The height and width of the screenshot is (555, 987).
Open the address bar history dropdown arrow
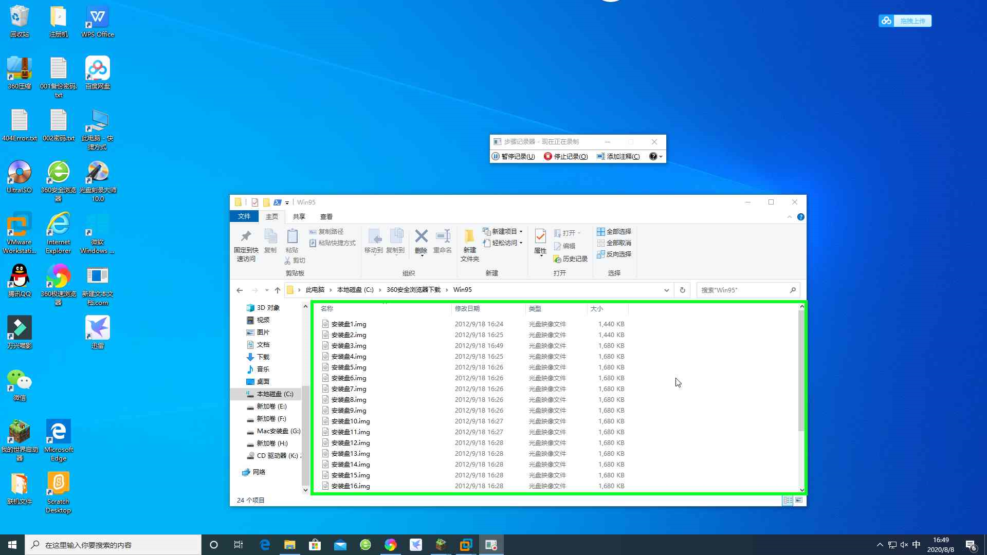coord(667,290)
